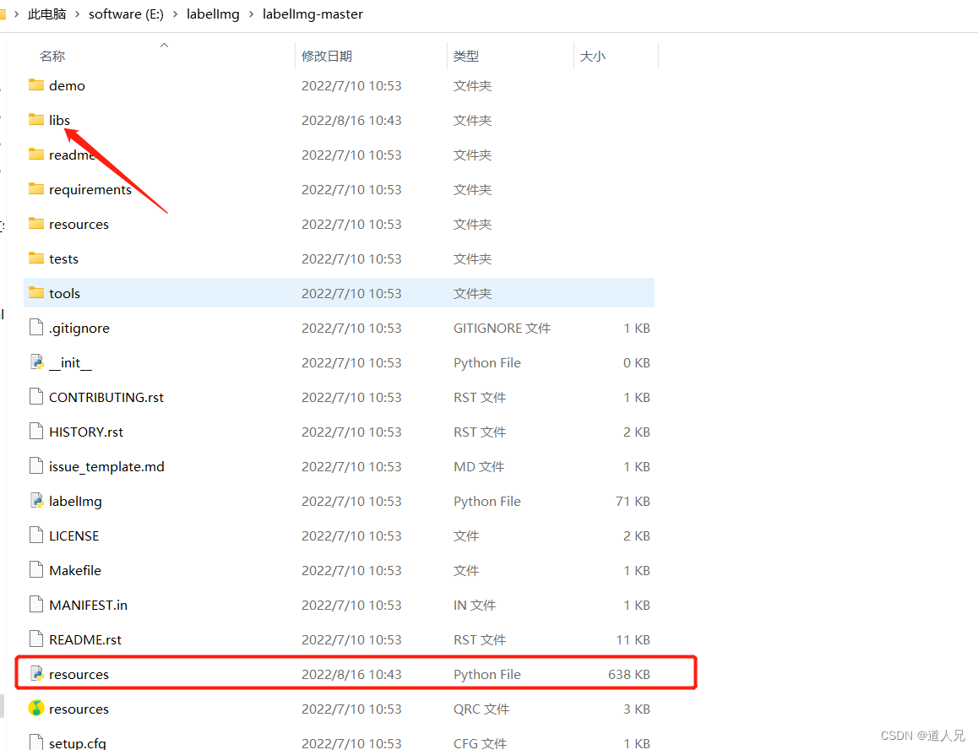Image resolution: width=978 pixels, height=750 pixels.
Task: Click the README.rst file icon
Action: click(36, 639)
